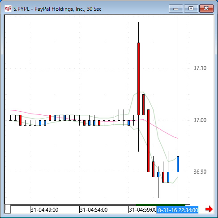Maximize the S.PYPL chart window
Screen dimensions: 218x218
(x=191, y=9)
